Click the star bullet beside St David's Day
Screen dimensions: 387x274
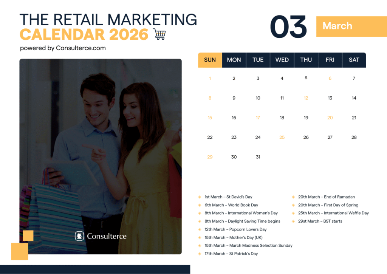[200, 197]
